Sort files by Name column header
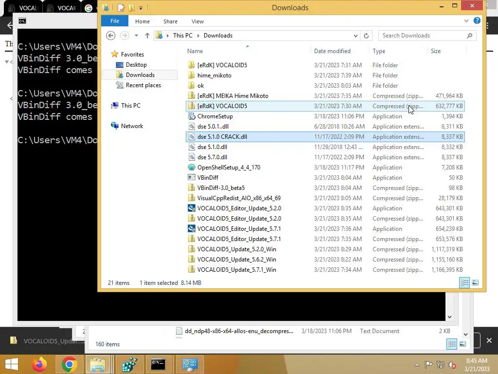The height and width of the screenshot is (374, 498). (195, 51)
